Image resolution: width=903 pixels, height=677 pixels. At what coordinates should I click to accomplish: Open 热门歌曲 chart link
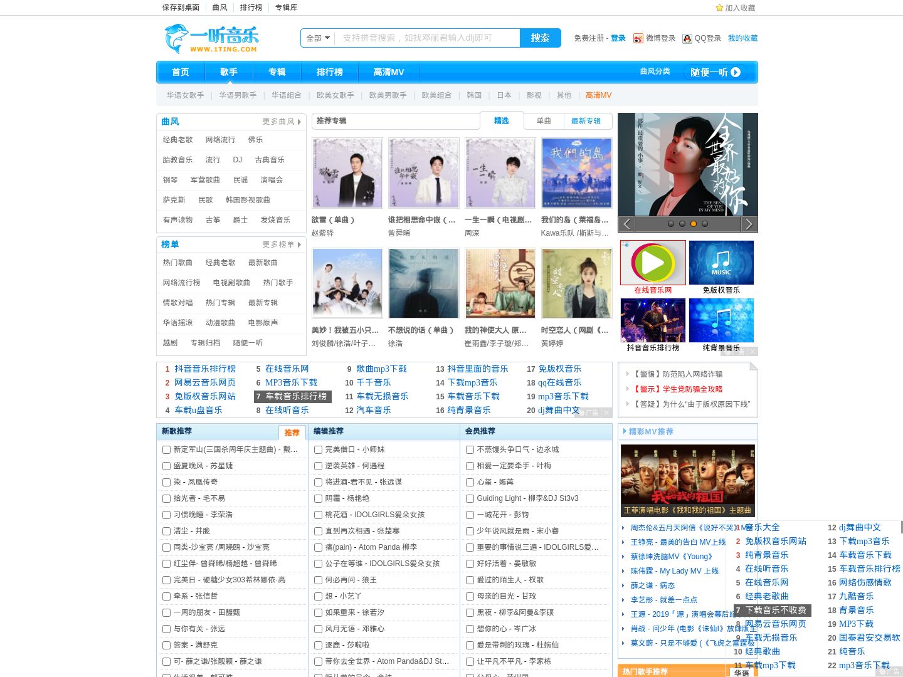coord(178,263)
